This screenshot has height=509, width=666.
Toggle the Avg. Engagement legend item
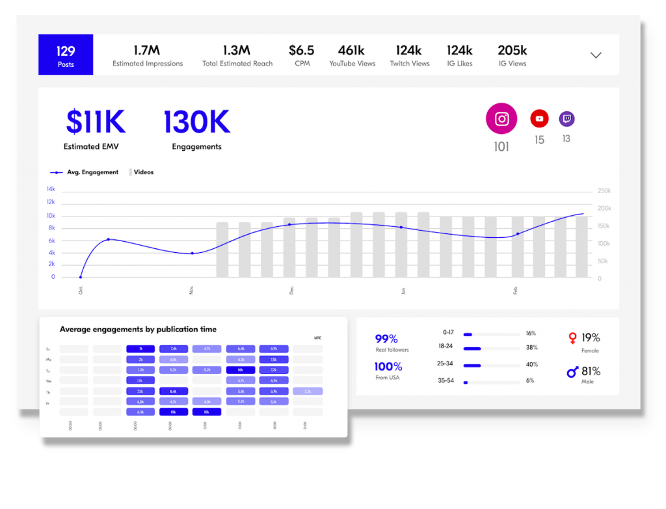(85, 172)
